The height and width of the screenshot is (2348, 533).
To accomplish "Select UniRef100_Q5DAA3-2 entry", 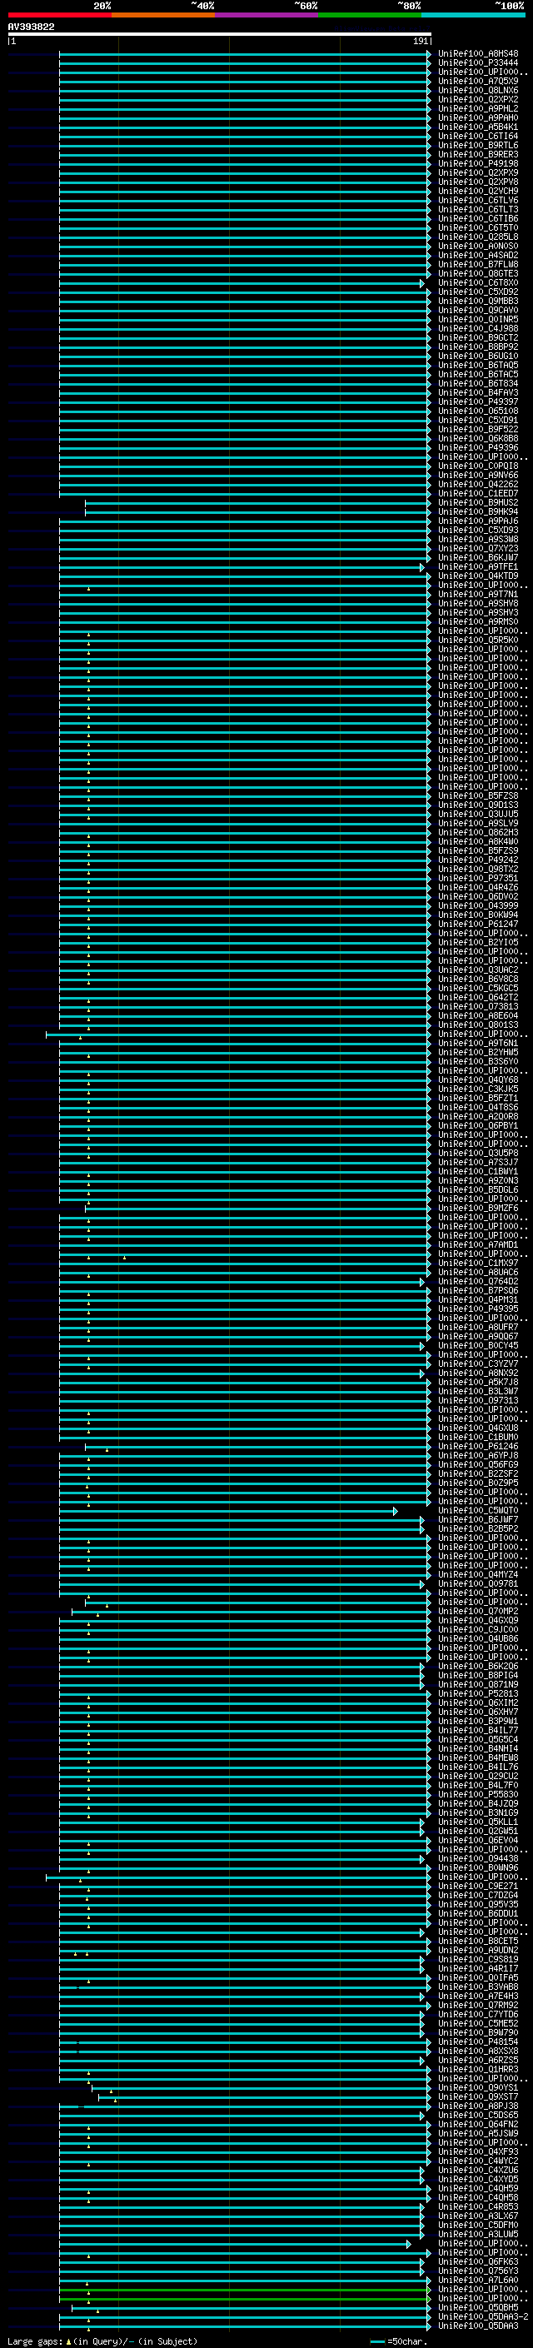I will pos(483,2316).
